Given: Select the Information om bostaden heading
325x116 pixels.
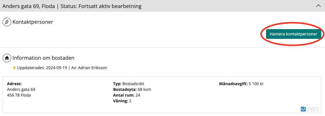Looking at the screenshot, I should 43,58.
